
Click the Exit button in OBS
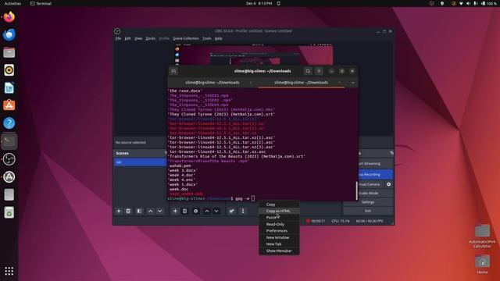(368, 211)
